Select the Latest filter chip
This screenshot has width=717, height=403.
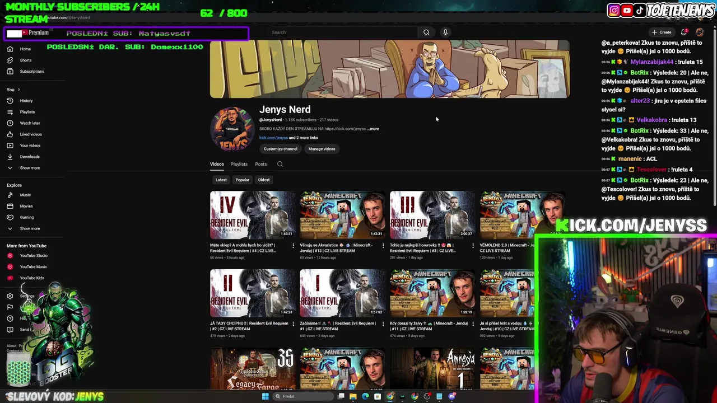click(221, 180)
